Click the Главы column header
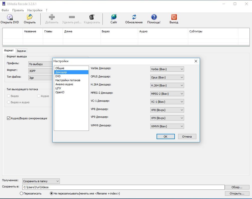Screen dimensions: 252x199 click(x=53, y=31)
